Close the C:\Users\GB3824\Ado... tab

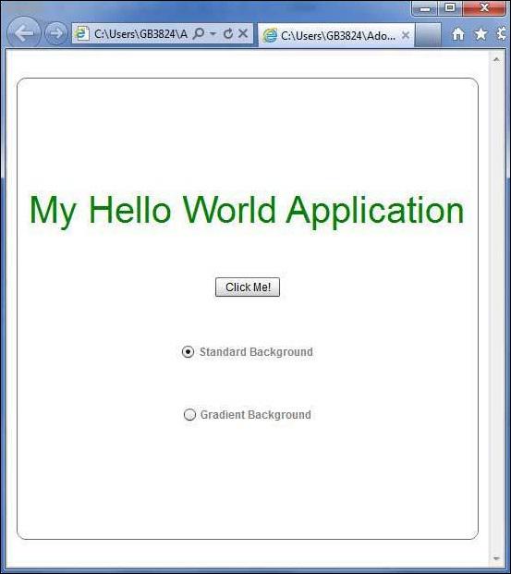406,35
